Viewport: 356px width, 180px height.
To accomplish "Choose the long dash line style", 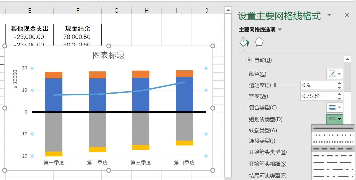I will click(333, 163).
